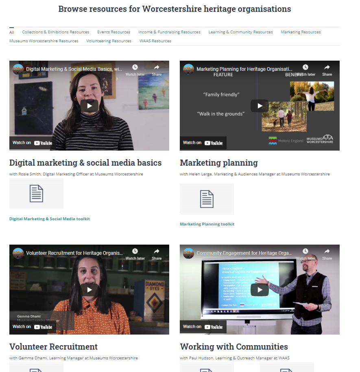Click video title 'Community Engagement for Heritage Orga...'
This screenshot has width=360, height=372.
[x=244, y=253]
